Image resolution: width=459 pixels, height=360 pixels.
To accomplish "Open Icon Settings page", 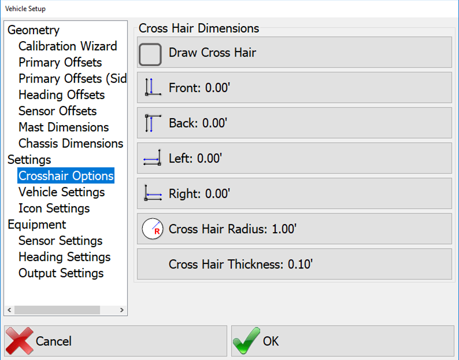I will (x=54, y=208).
